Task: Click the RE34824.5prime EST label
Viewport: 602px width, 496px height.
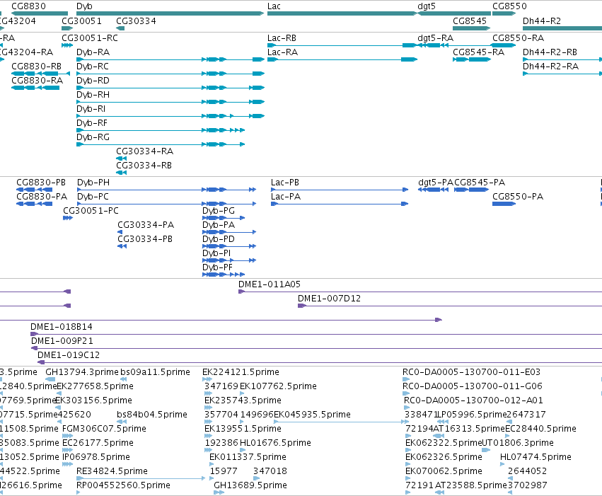Action: pos(112,471)
